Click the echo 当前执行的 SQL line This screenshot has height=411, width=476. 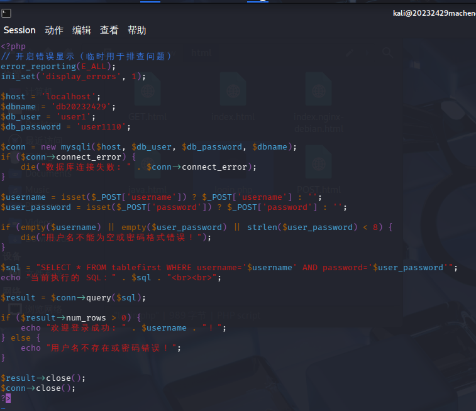[x=111, y=278]
